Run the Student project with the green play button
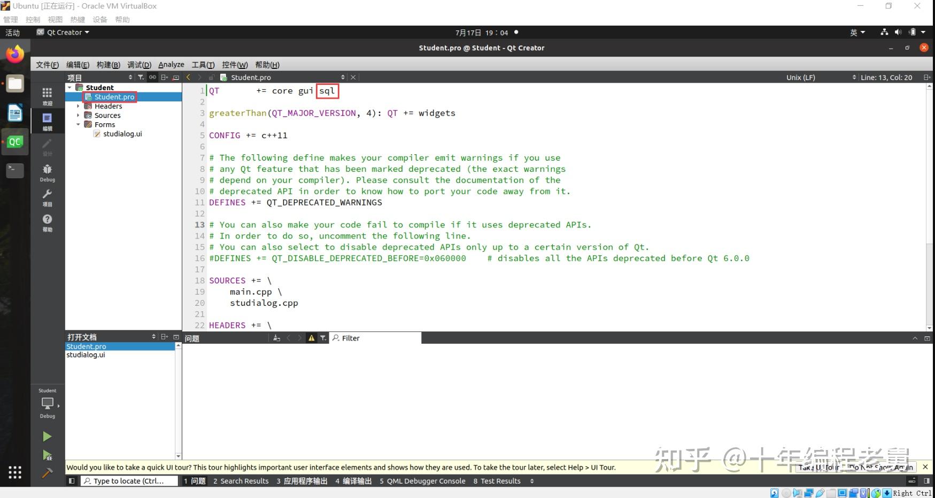Viewport: 935px width, 498px height. tap(47, 436)
